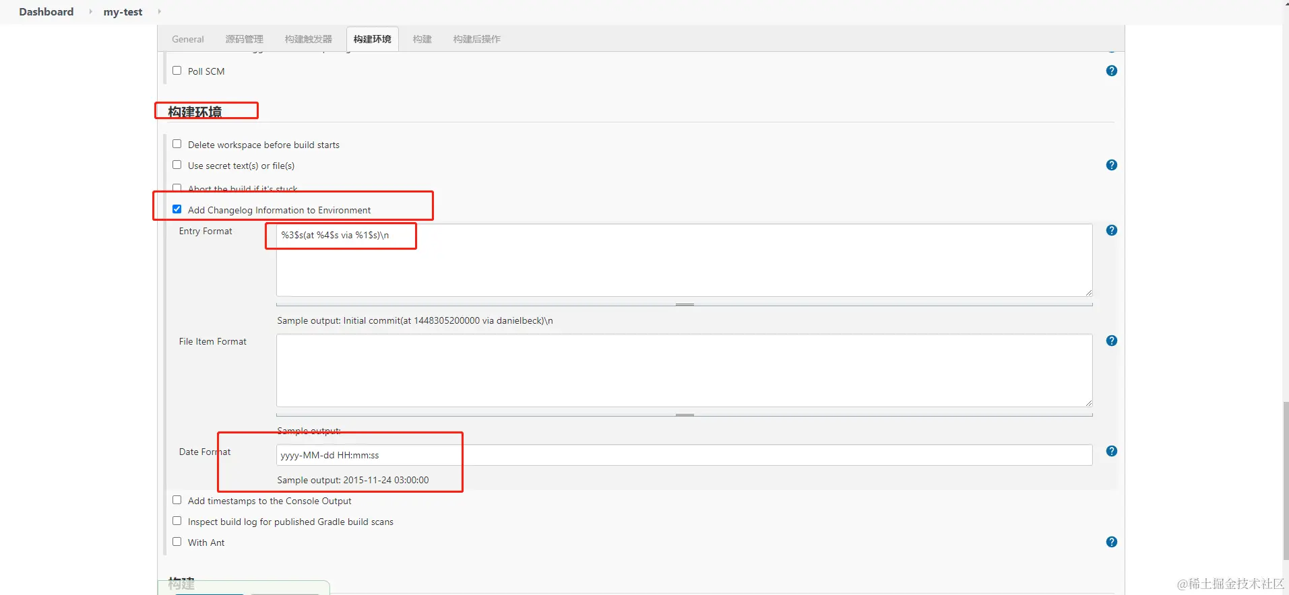
Task: Grab the File Item Format resize handle bar
Action: click(x=684, y=415)
